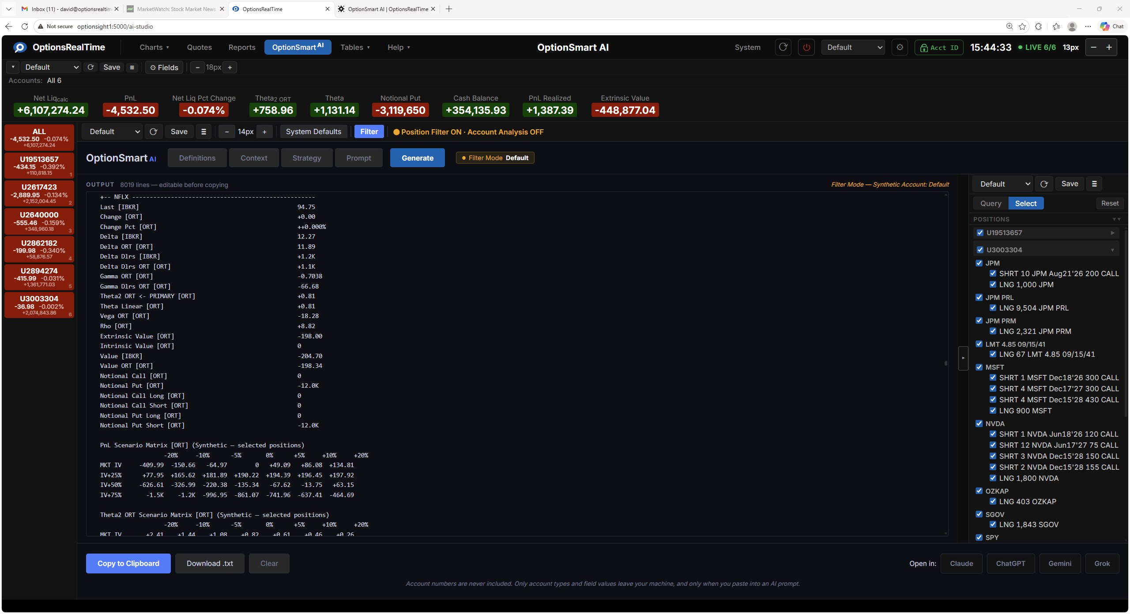Uncheck the U3003304 account checkbox

click(980, 250)
